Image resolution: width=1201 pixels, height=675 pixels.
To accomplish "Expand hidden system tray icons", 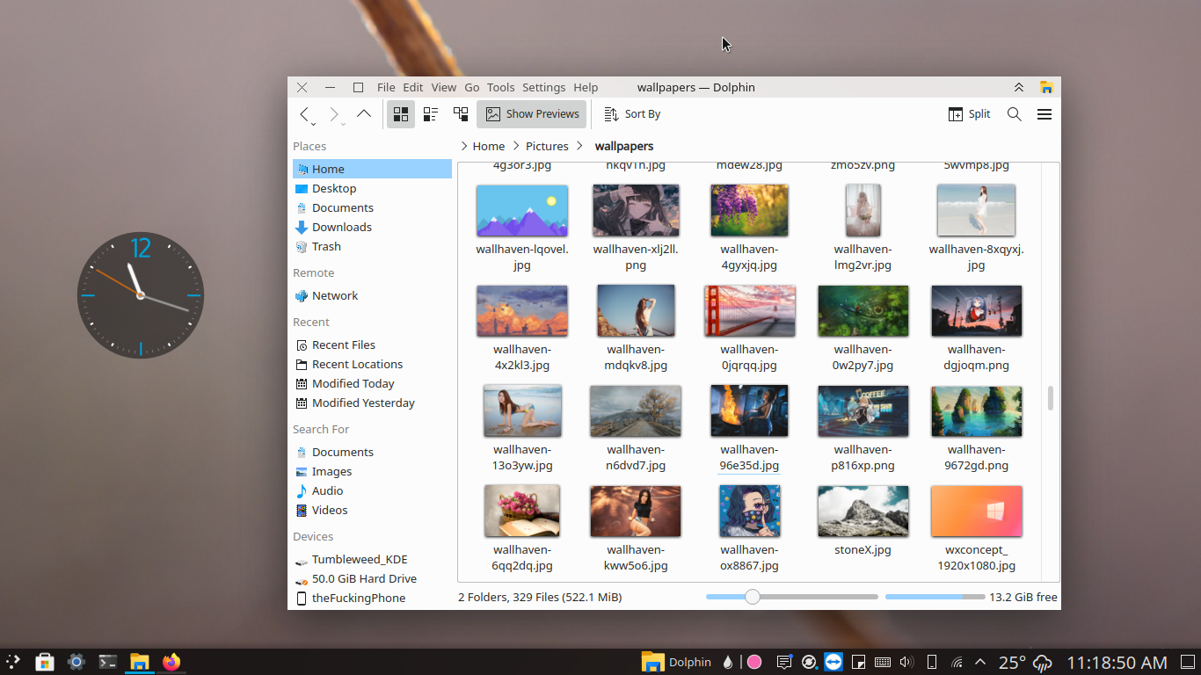I will tap(980, 662).
